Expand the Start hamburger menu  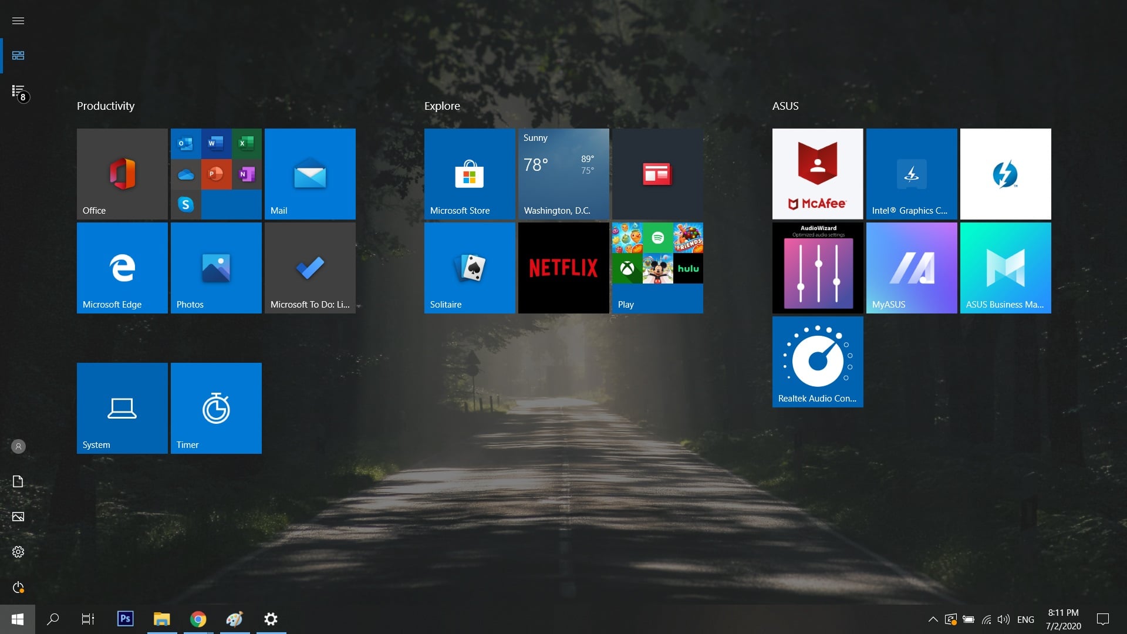(x=18, y=21)
